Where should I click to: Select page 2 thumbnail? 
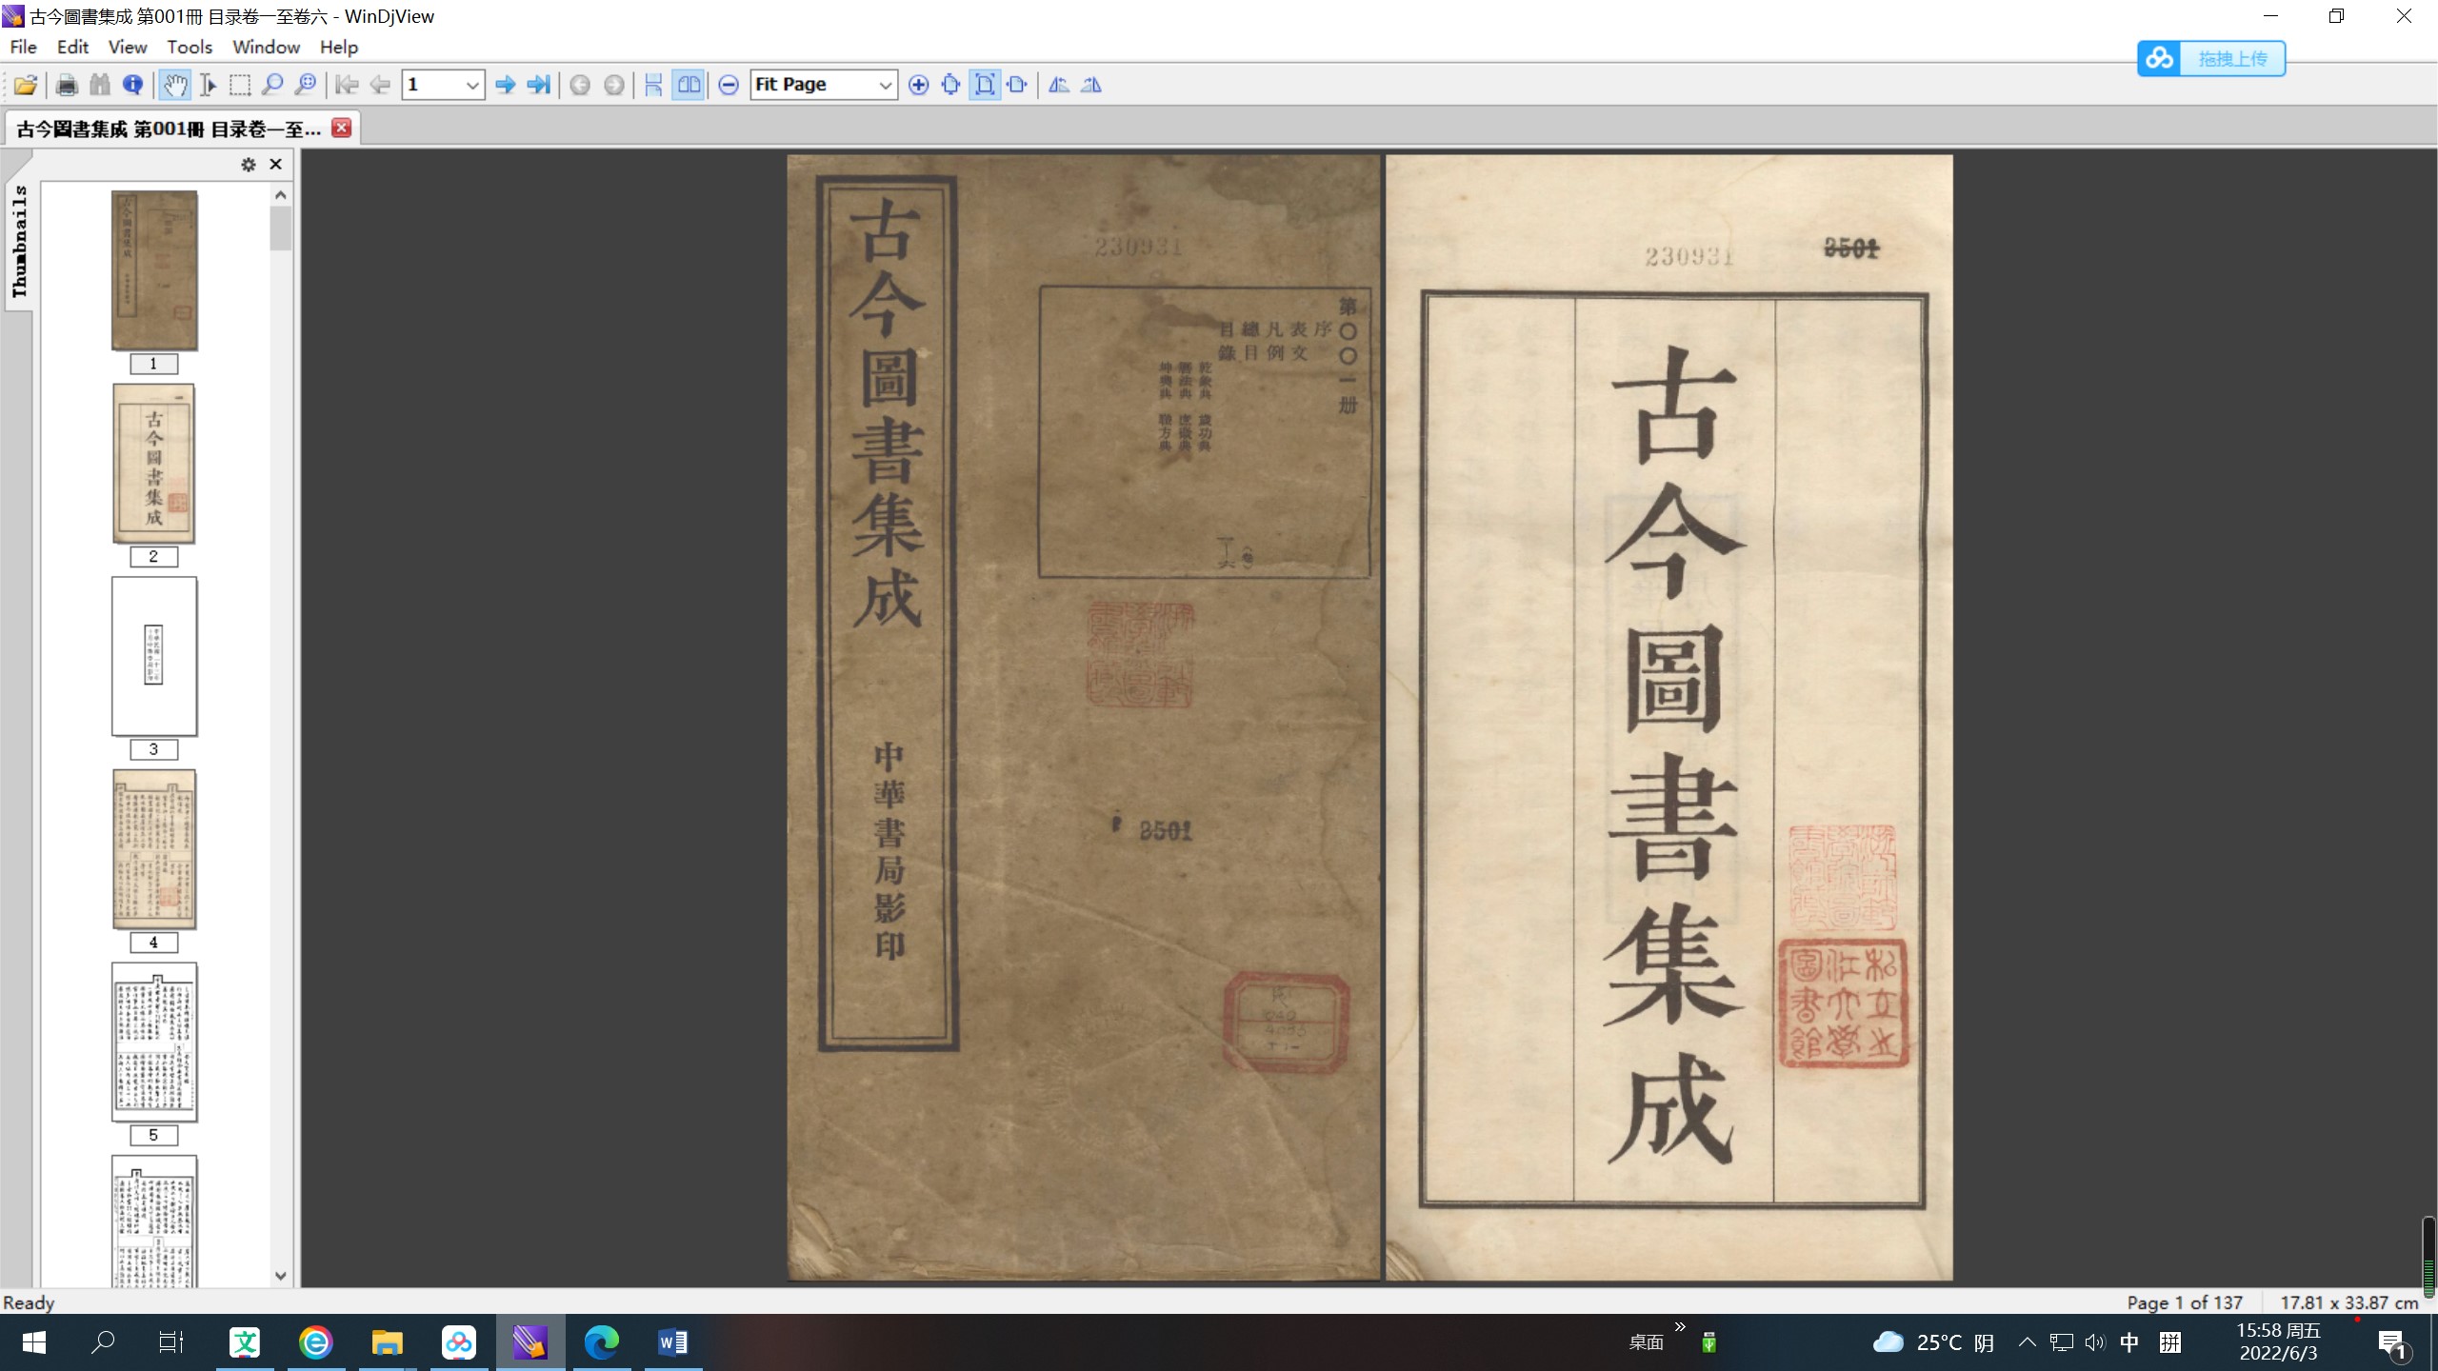pyautogui.click(x=154, y=464)
